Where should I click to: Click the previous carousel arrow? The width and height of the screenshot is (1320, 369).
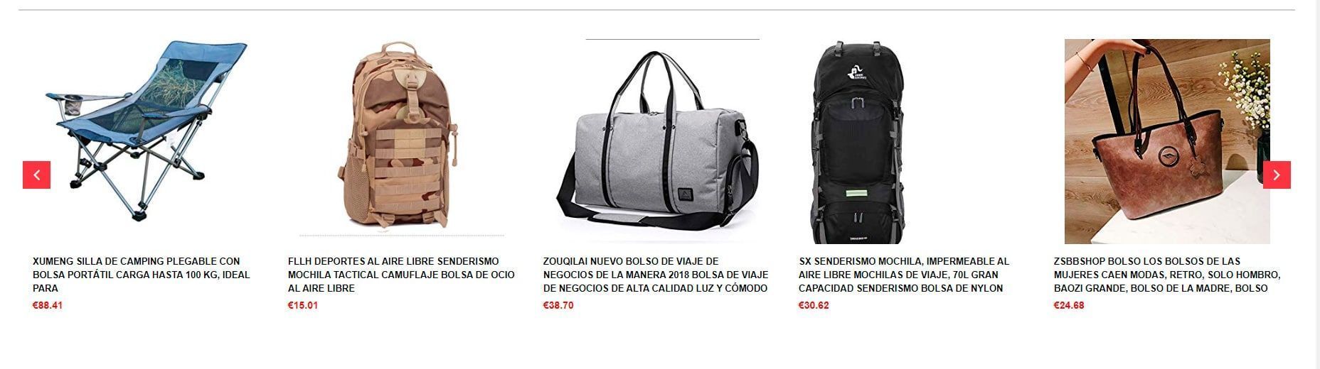click(x=36, y=175)
